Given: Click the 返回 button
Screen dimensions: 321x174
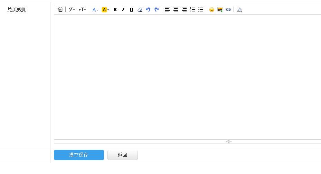Looking at the screenshot, I should 123,155.
